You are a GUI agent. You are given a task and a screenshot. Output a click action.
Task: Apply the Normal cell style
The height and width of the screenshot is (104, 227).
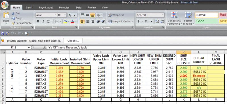coord(207,15)
